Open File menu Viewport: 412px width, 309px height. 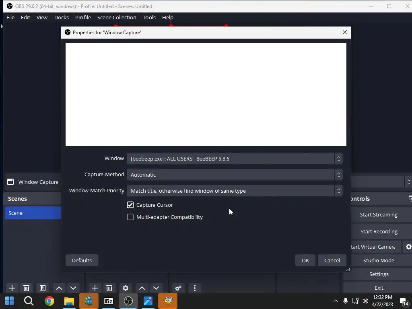coord(10,17)
